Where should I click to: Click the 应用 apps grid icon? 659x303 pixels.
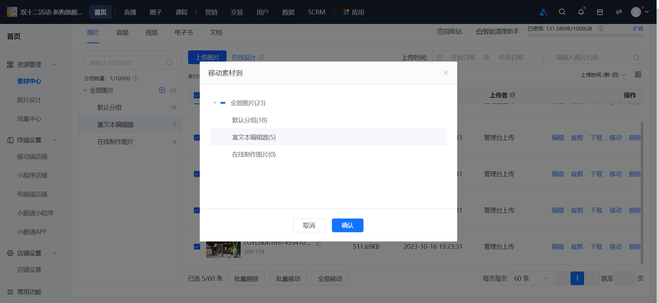(x=346, y=12)
